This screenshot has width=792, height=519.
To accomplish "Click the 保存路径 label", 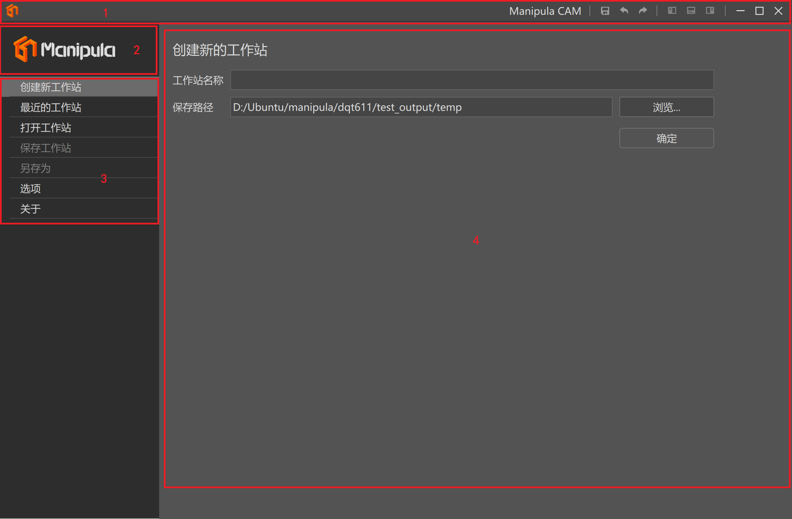I will tap(193, 107).
